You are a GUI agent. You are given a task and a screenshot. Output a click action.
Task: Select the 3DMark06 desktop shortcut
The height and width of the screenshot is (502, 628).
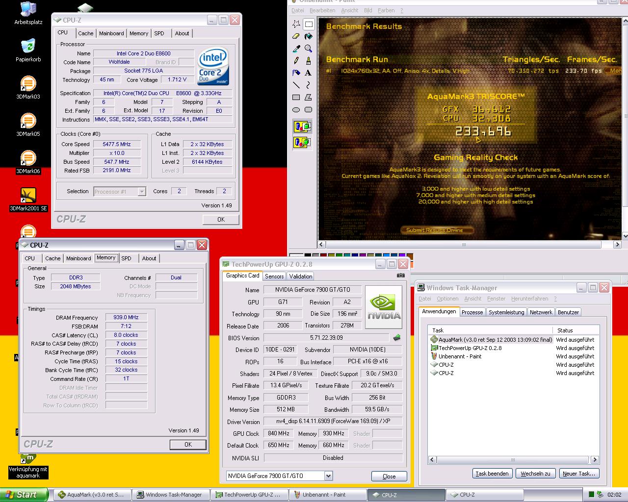tap(28, 163)
